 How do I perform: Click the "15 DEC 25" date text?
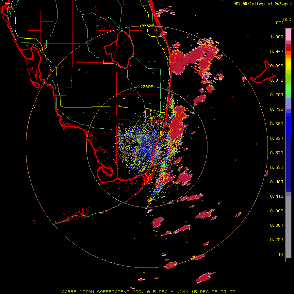click(x=204, y=292)
